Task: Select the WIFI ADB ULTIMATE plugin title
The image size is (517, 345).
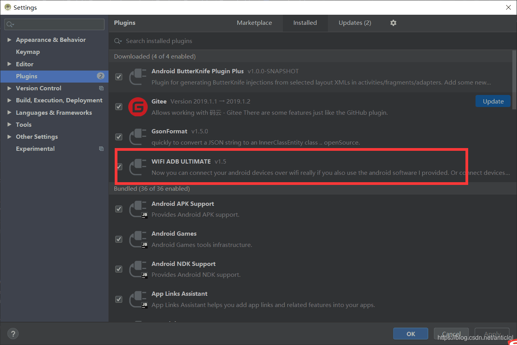Action: (181, 161)
